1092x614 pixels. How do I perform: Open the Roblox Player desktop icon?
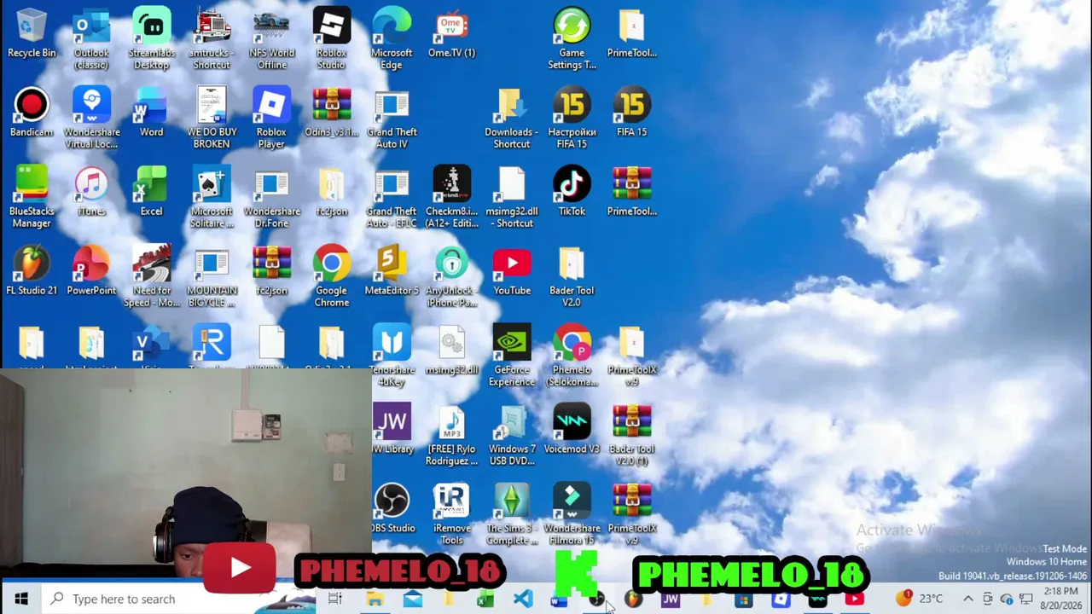[271, 119]
